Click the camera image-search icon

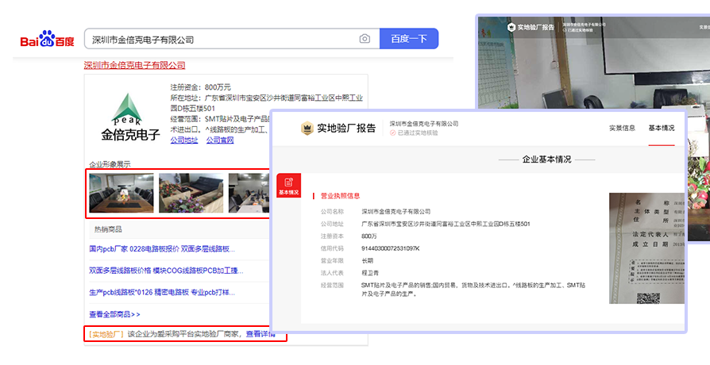[x=365, y=39]
